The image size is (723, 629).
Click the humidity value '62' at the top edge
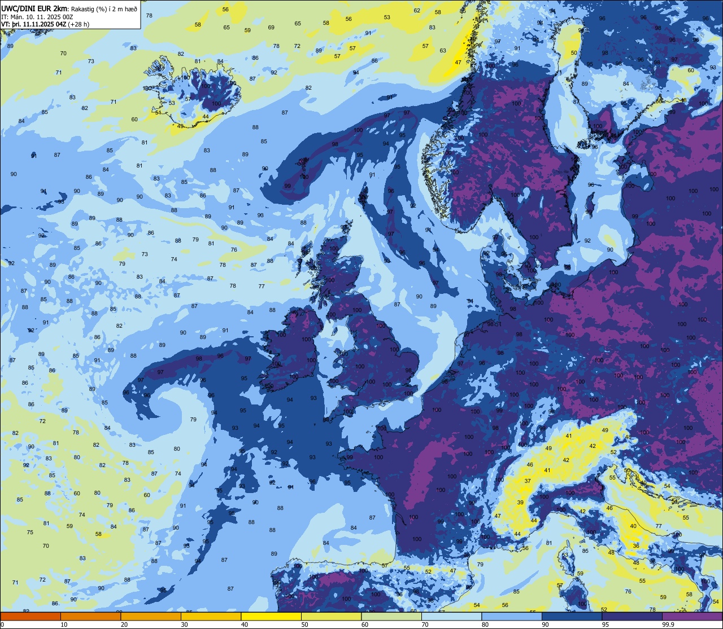(417, 10)
